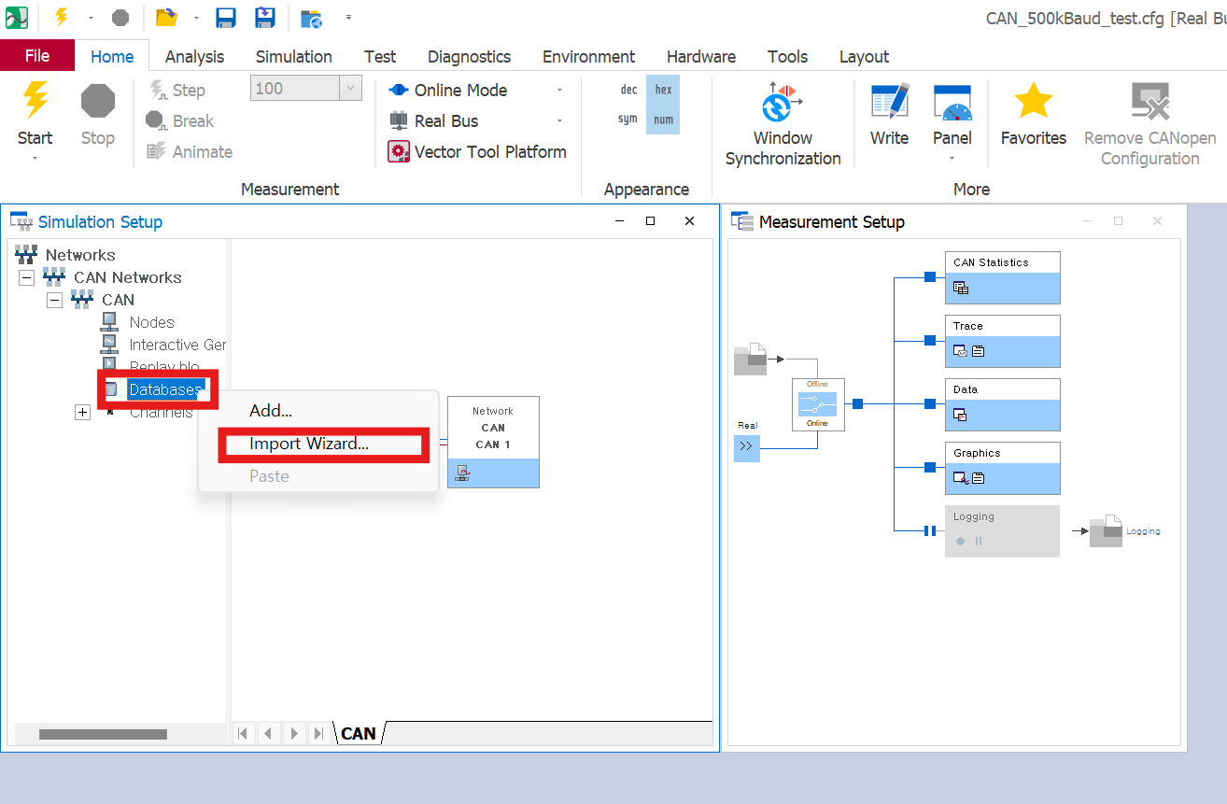Click the Logging file icon at right of Measurement Setup
Viewport: 1227px width, 804px height.
coord(1106,530)
